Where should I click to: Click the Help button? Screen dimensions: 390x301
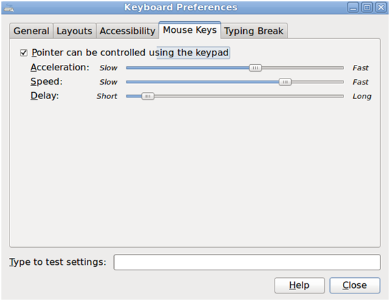(x=299, y=285)
